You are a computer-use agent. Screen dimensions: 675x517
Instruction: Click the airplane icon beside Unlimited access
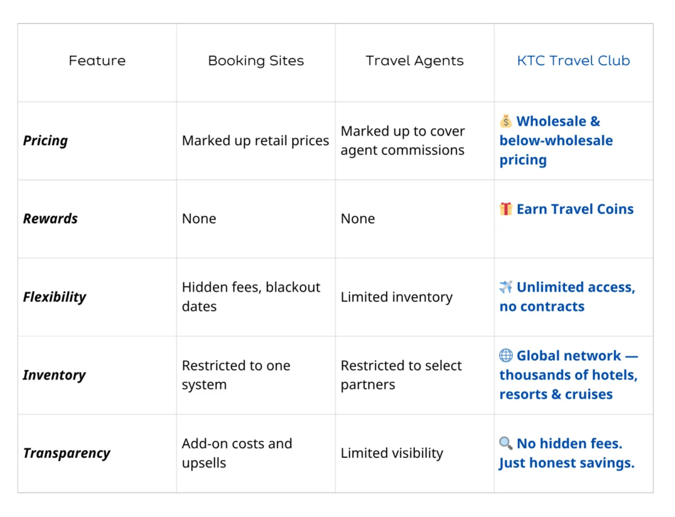pyautogui.click(x=506, y=287)
